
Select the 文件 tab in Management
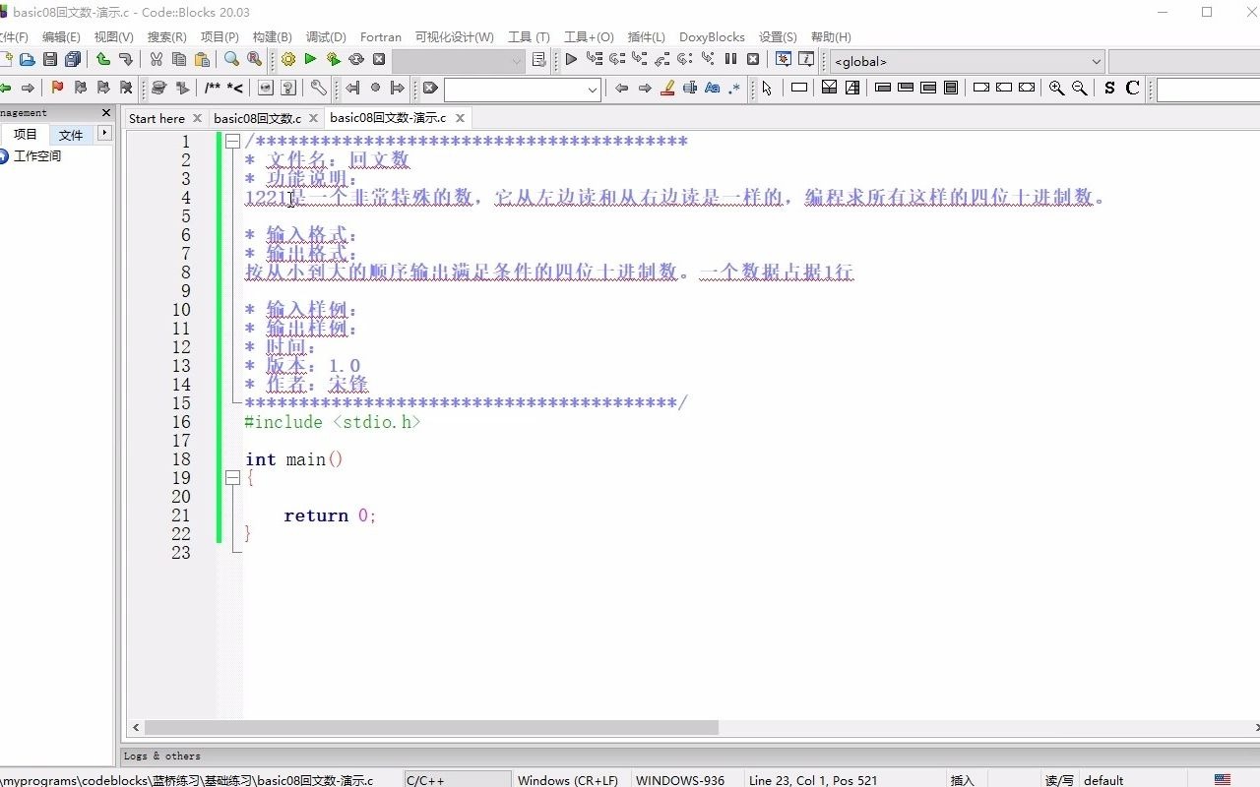coord(71,135)
